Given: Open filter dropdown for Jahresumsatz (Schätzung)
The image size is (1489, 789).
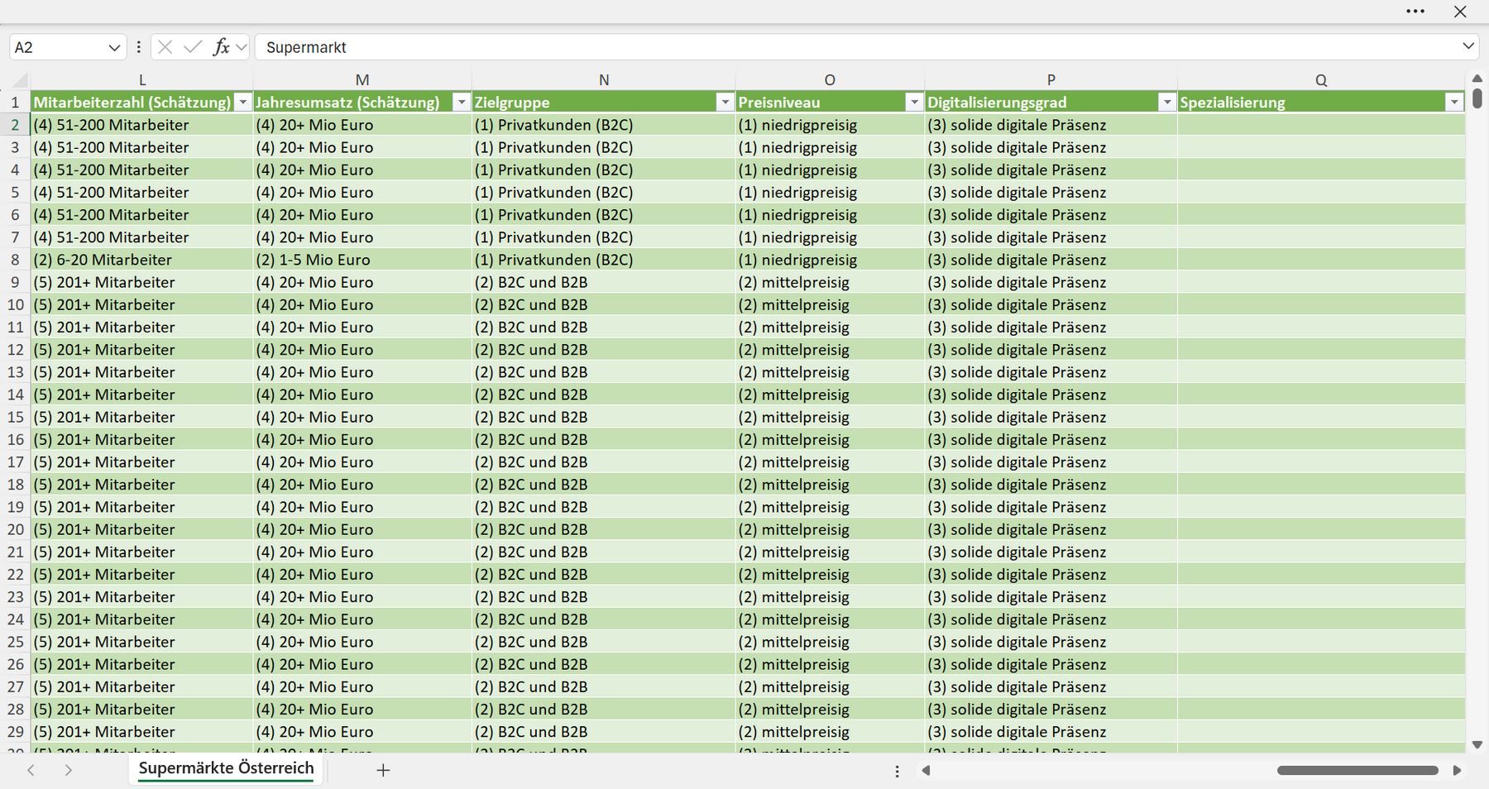Looking at the screenshot, I should point(462,102).
